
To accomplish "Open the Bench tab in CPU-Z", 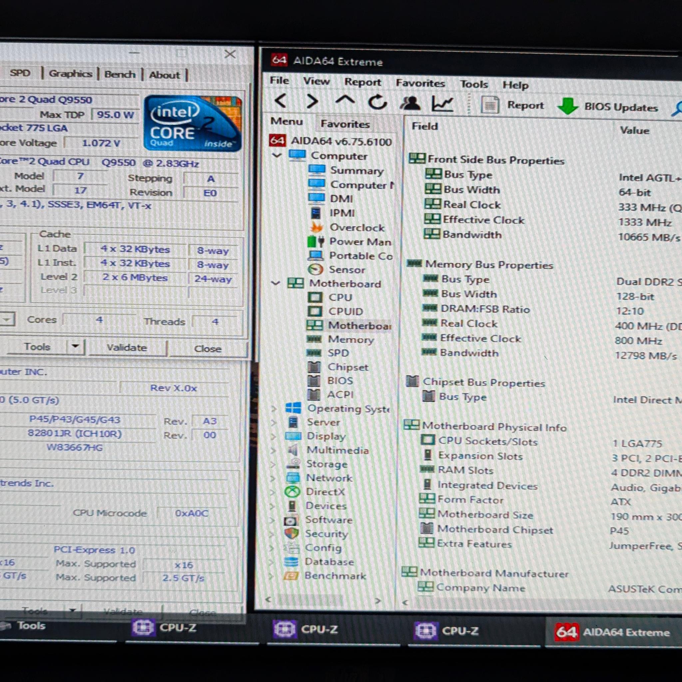I will pos(120,75).
